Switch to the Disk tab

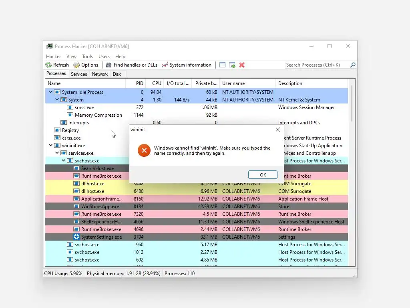(x=117, y=74)
